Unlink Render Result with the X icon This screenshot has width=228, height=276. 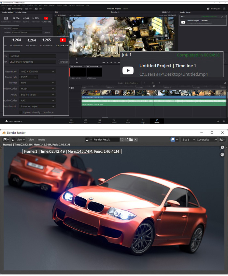tap(135, 140)
